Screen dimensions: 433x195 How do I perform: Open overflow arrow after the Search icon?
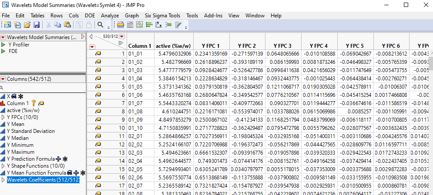[108, 27]
